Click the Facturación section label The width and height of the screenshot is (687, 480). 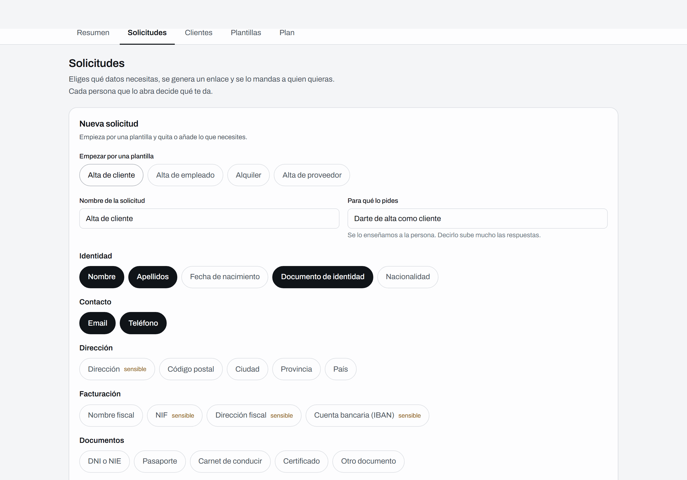tap(100, 394)
